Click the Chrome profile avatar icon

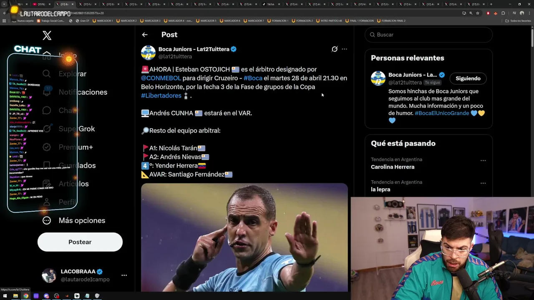click(521, 13)
